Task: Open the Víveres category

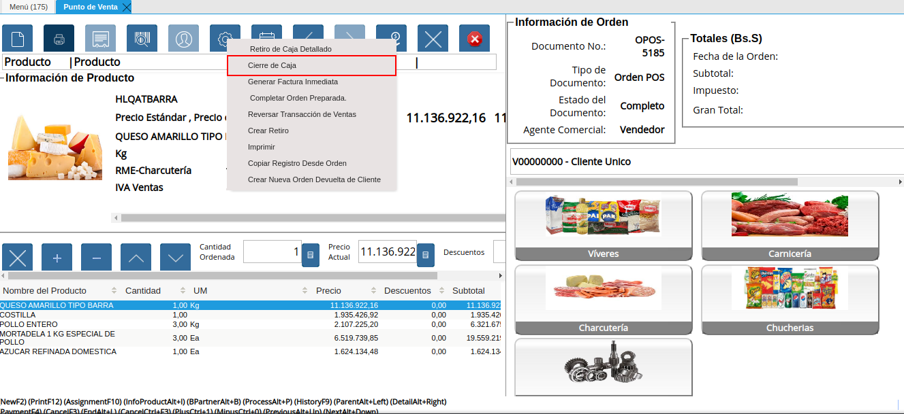Action: point(603,224)
